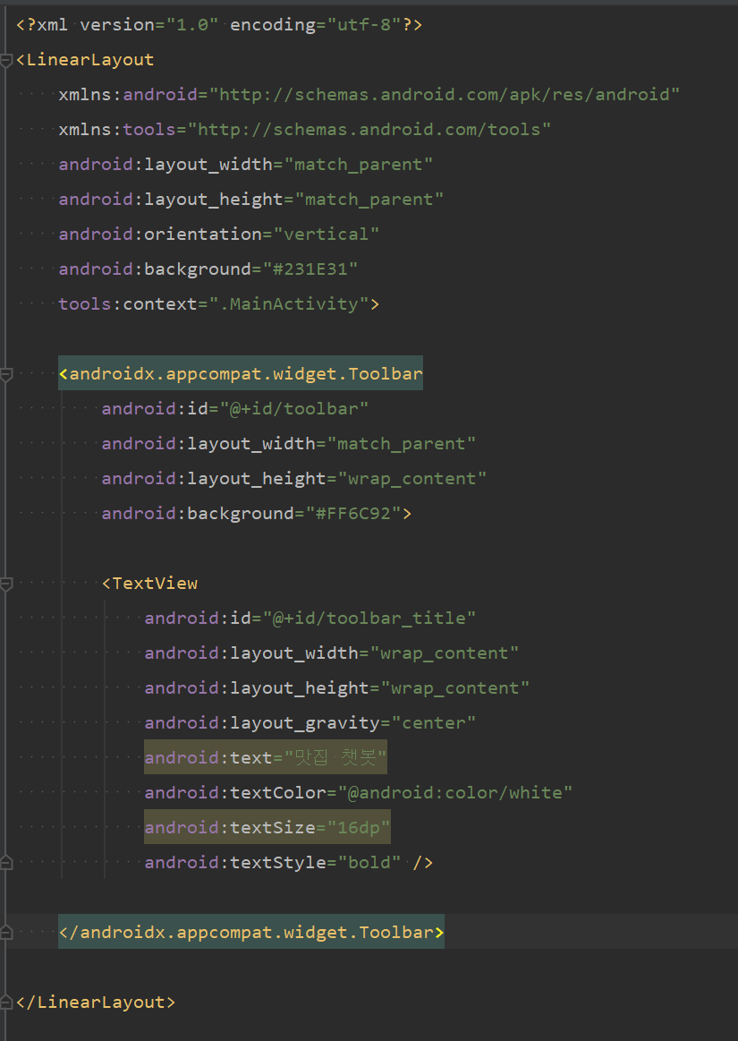
Task: Click fold end marker beside textStyle line
Action: [6, 863]
